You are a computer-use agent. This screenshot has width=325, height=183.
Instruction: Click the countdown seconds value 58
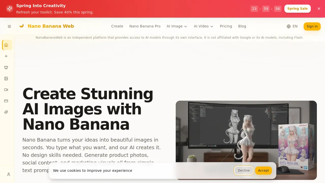coord(278,9)
